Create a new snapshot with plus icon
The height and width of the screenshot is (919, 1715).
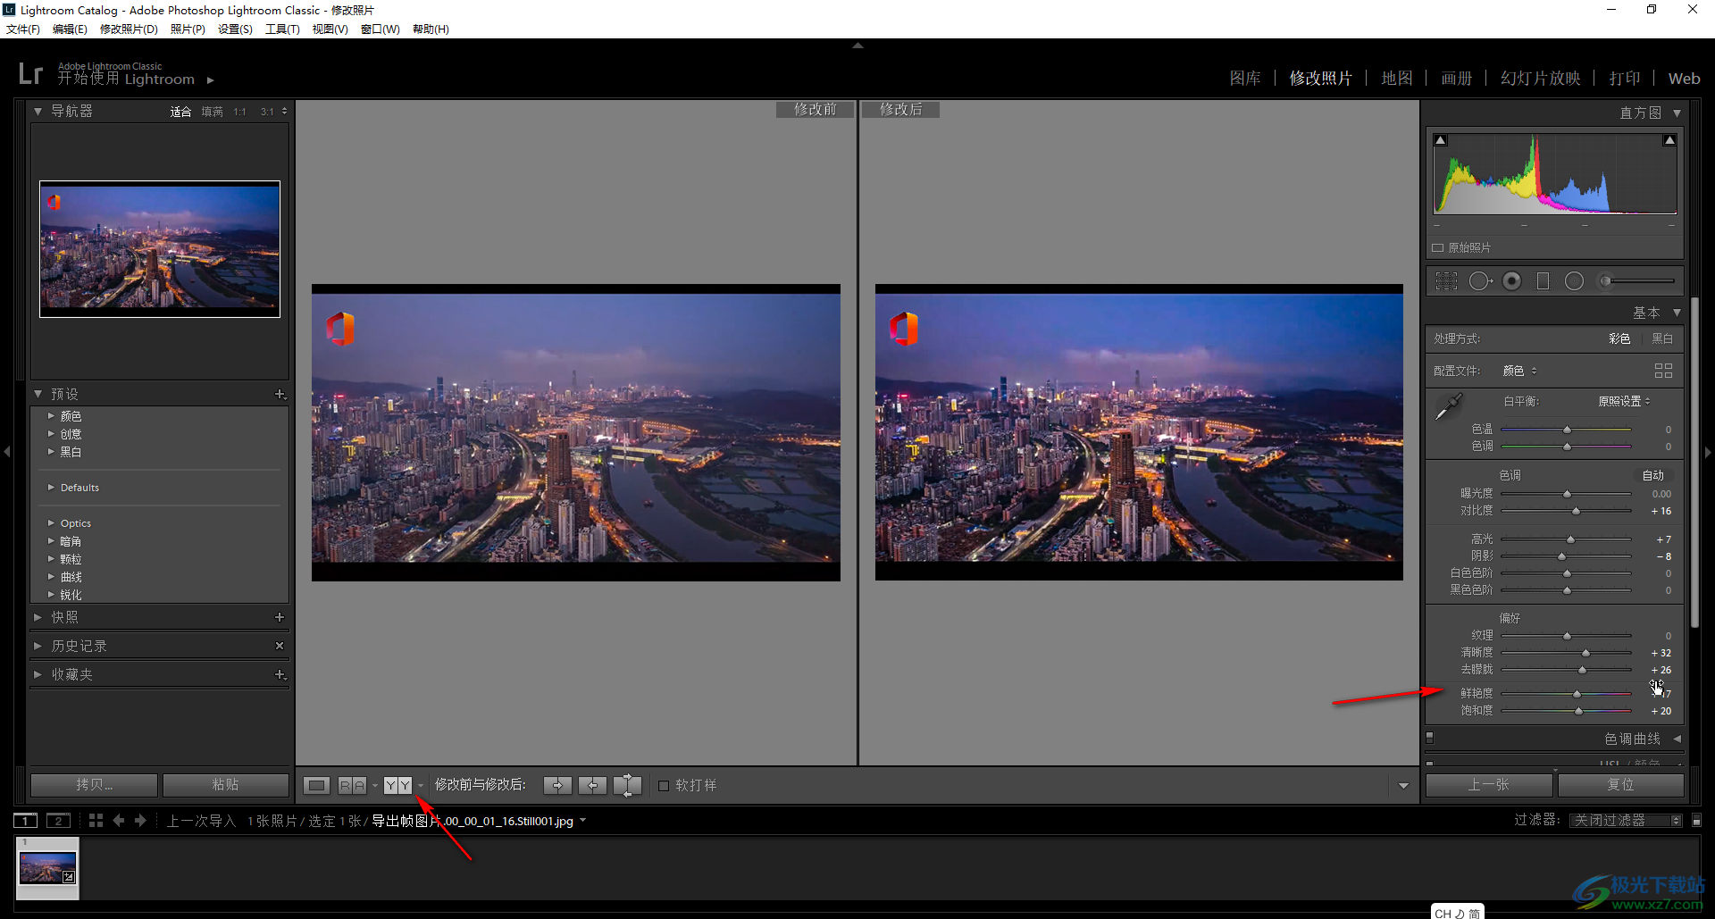point(280,617)
